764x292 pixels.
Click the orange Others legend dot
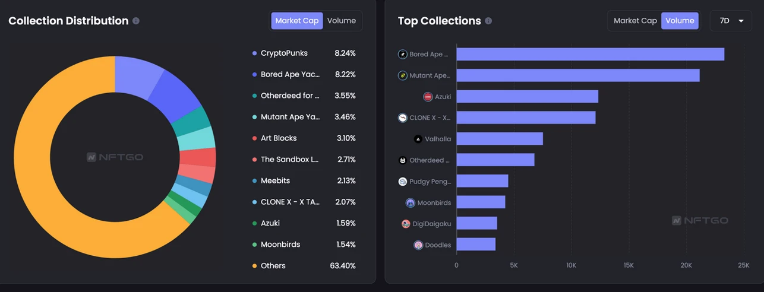255,266
